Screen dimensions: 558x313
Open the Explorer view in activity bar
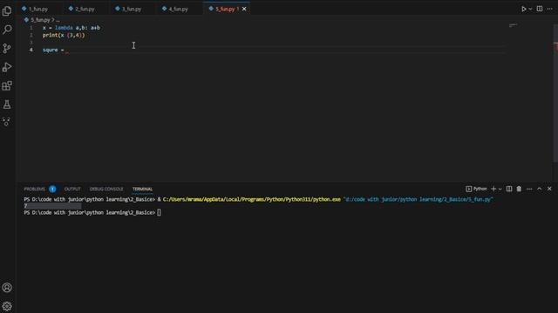pos(7,11)
